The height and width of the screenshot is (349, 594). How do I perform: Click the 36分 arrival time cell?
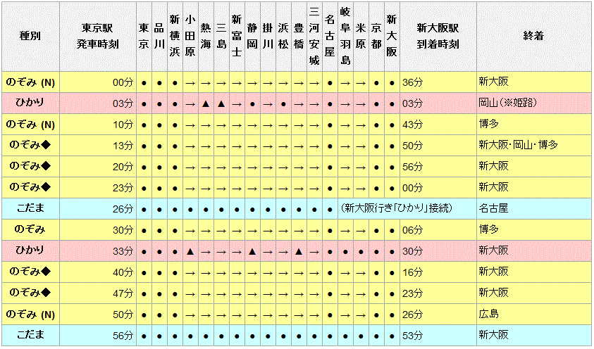438,82
